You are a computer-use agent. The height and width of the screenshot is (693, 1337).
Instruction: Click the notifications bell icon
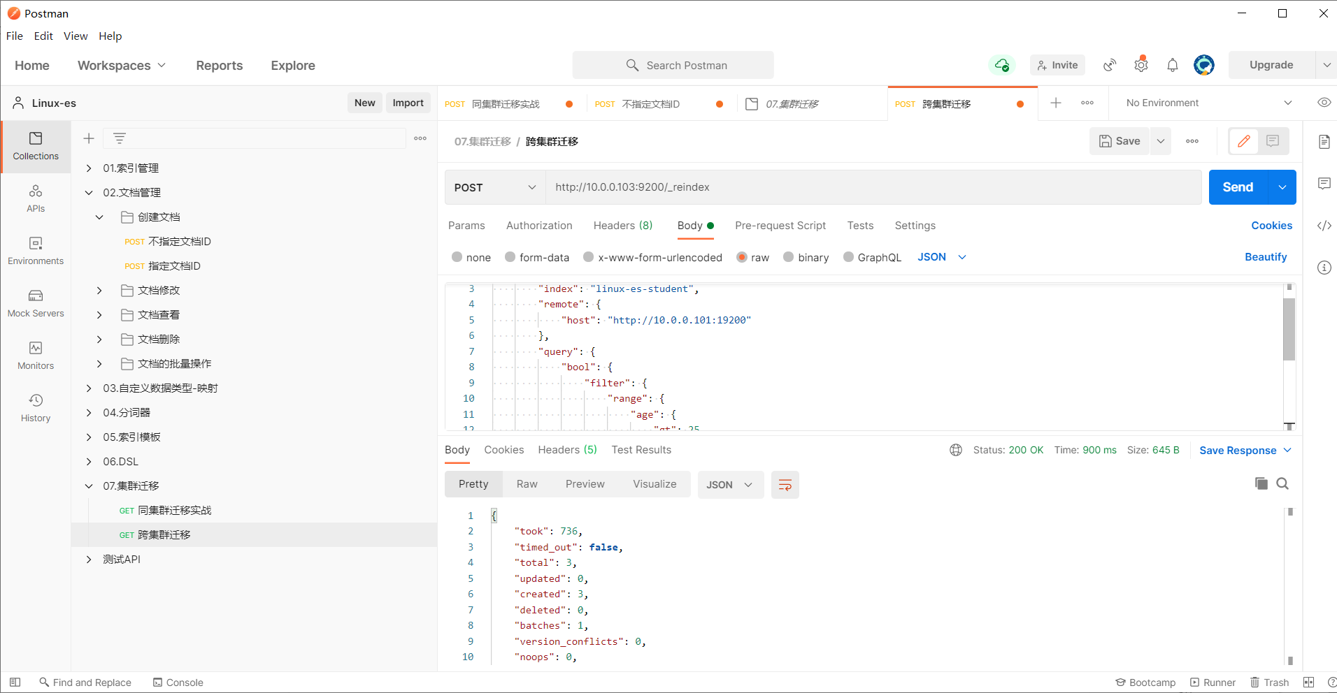coord(1173,65)
